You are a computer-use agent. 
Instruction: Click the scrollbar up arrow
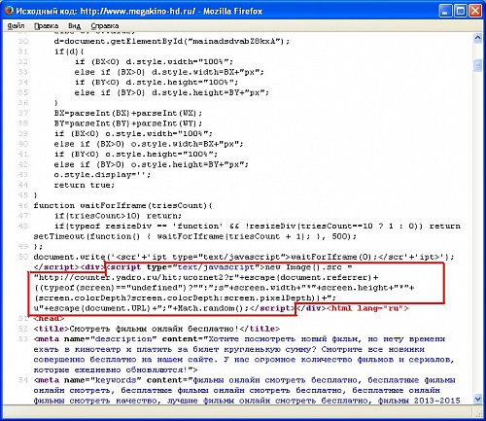477,38
